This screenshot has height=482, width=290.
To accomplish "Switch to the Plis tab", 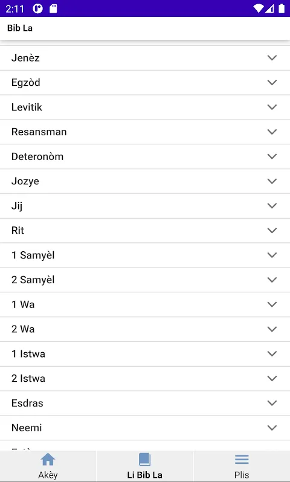I will (x=242, y=466).
